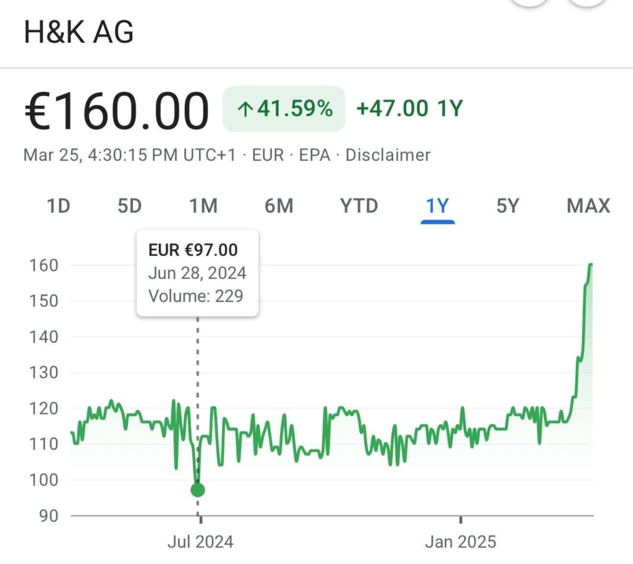This screenshot has height=564, width=633.
Task: Switch chart to the 5D range
Action: pos(130,206)
